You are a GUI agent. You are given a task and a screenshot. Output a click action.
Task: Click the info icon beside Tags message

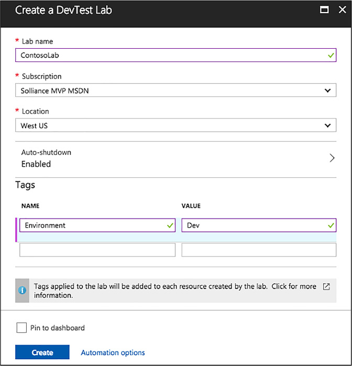coord(22,290)
